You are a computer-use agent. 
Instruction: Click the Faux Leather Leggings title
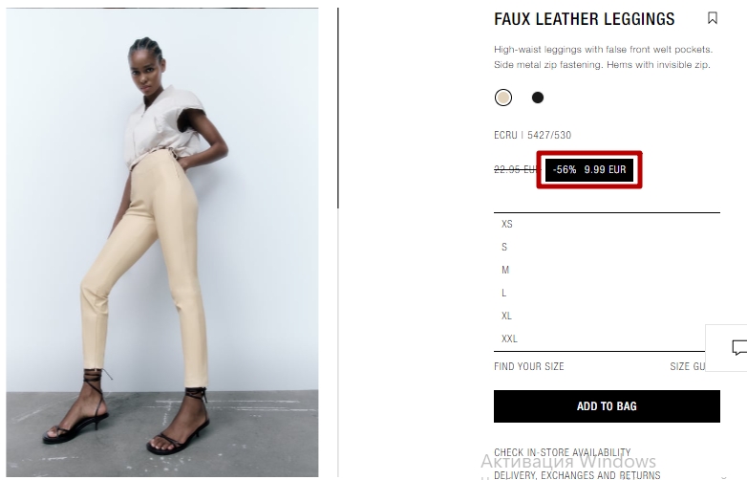click(x=584, y=19)
